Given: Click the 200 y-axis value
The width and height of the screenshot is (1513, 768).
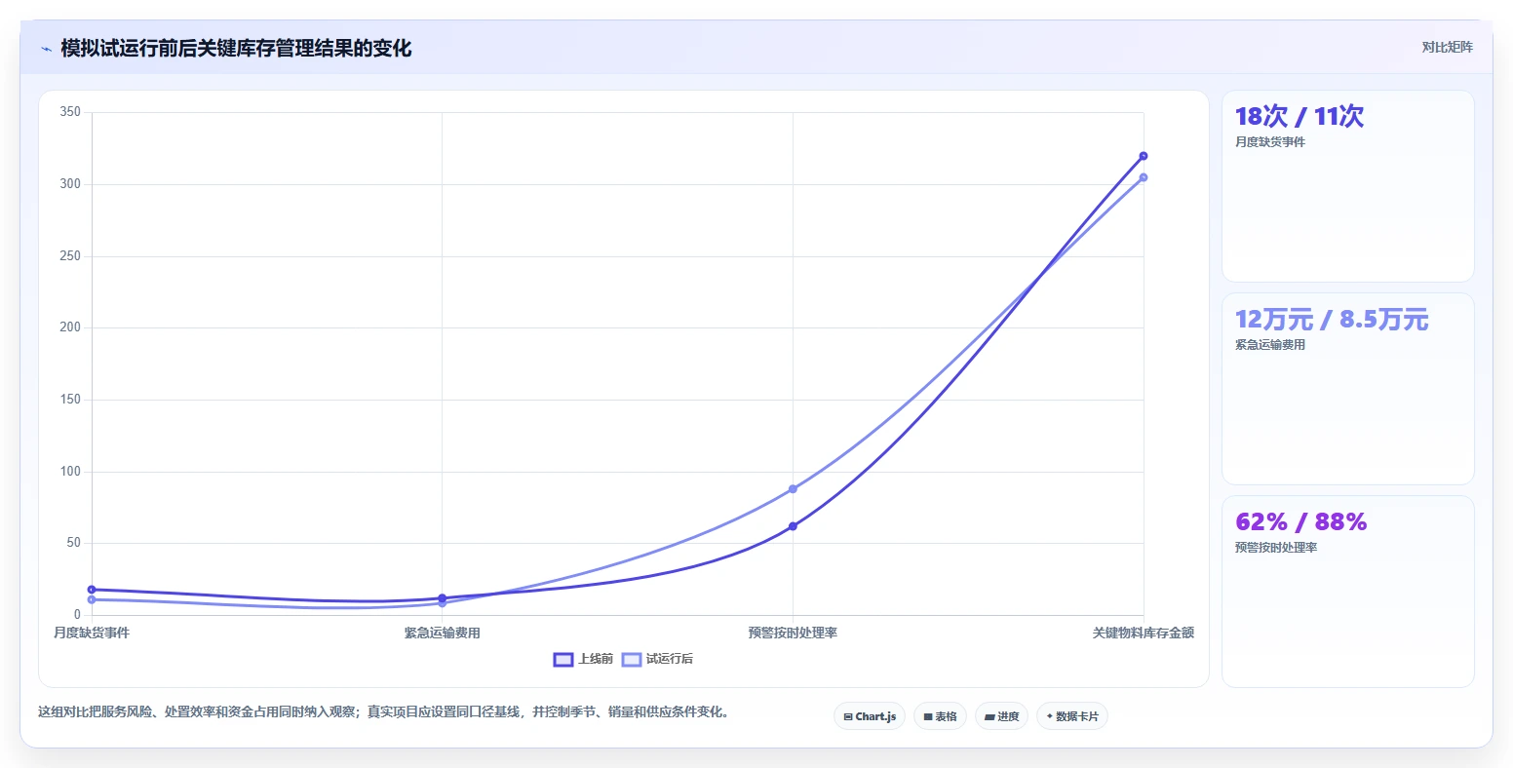Looking at the screenshot, I should (x=70, y=327).
